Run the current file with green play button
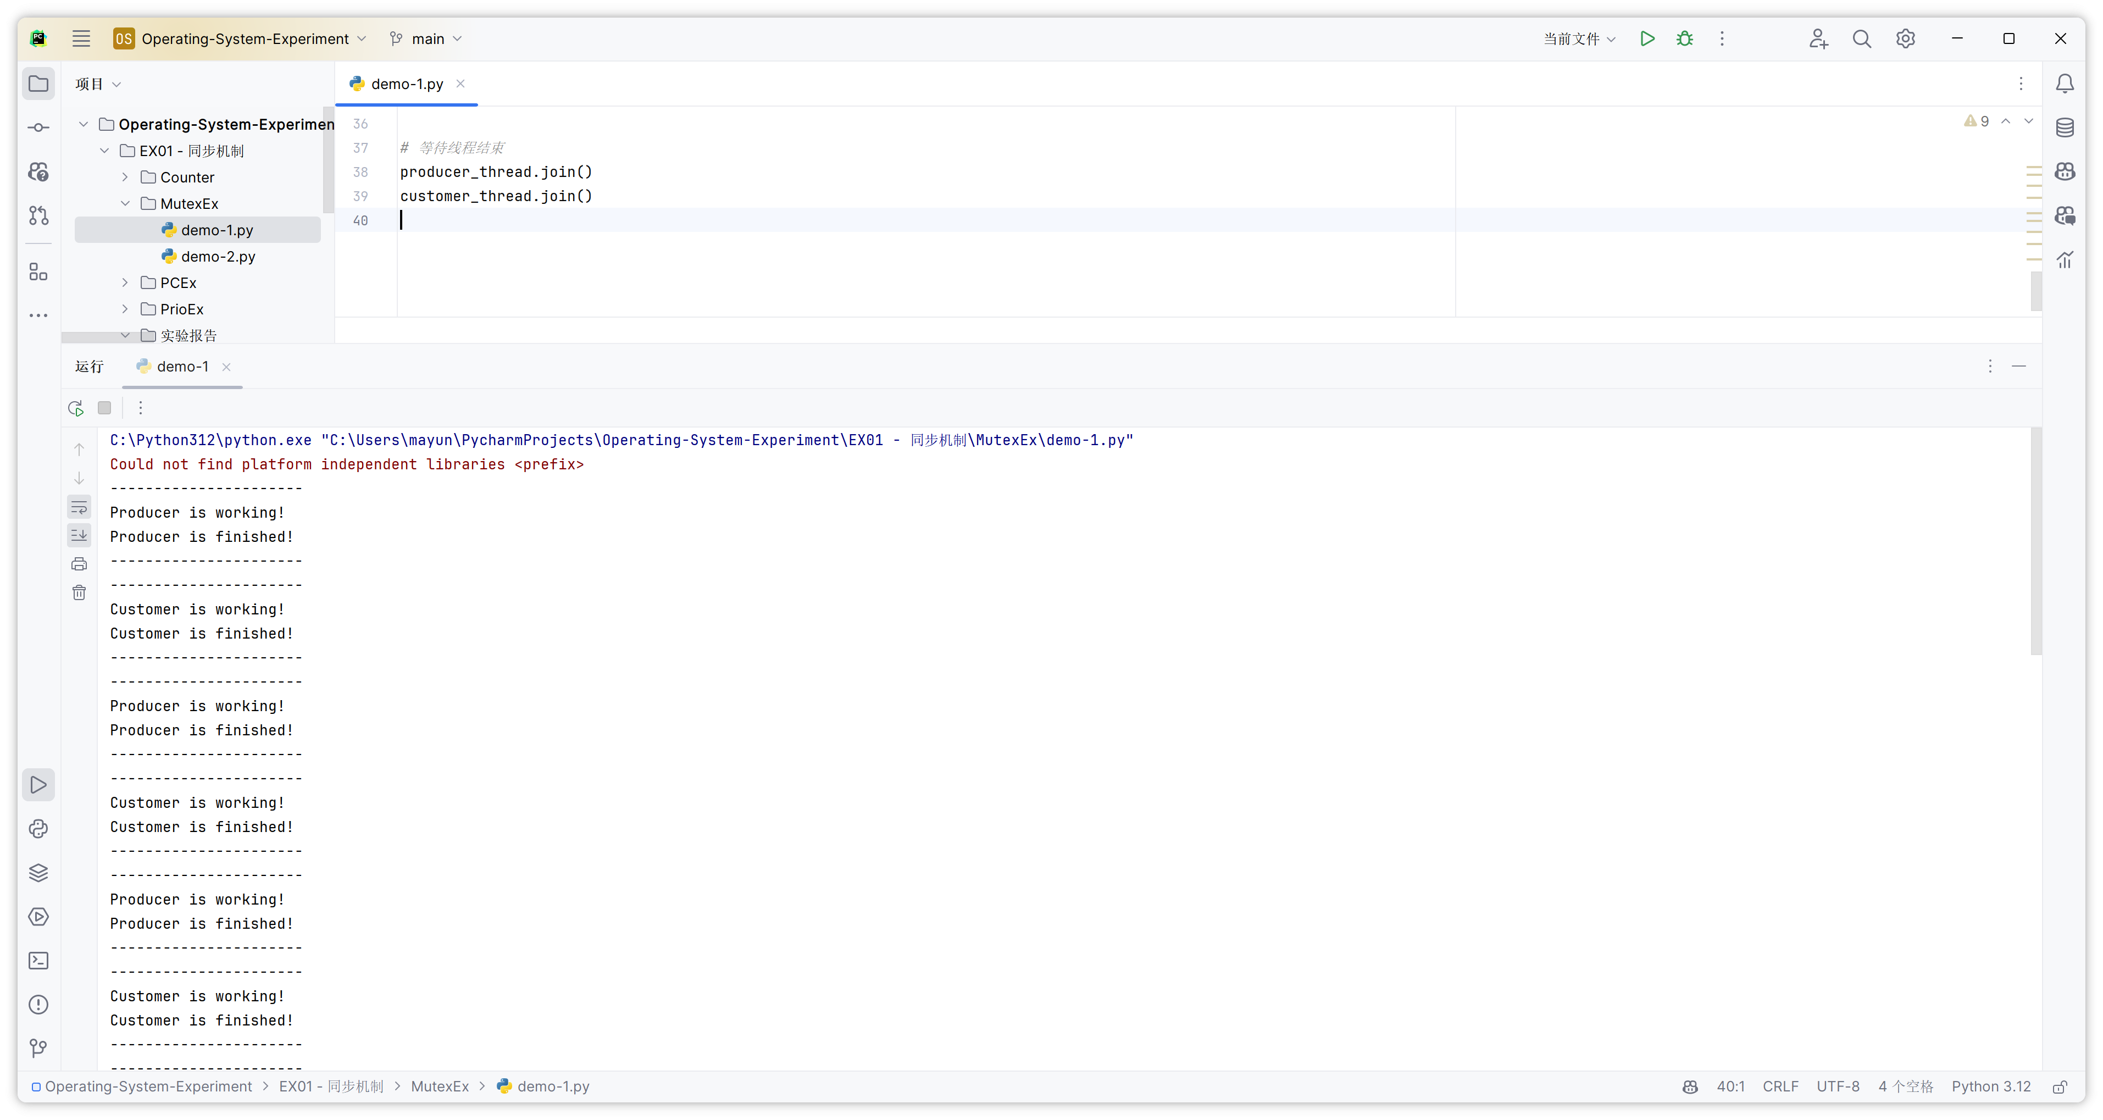2103x1120 pixels. (1647, 38)
